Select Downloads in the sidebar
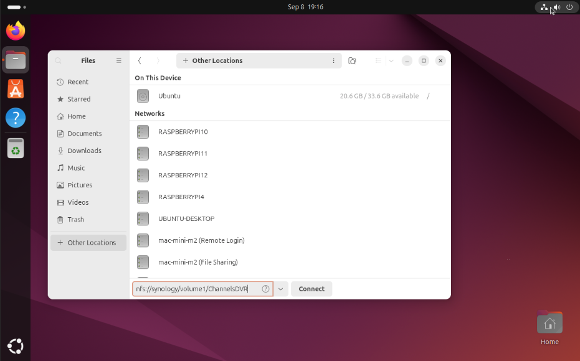580x361 pixels. pyautogui.click(x=84, y=151)
